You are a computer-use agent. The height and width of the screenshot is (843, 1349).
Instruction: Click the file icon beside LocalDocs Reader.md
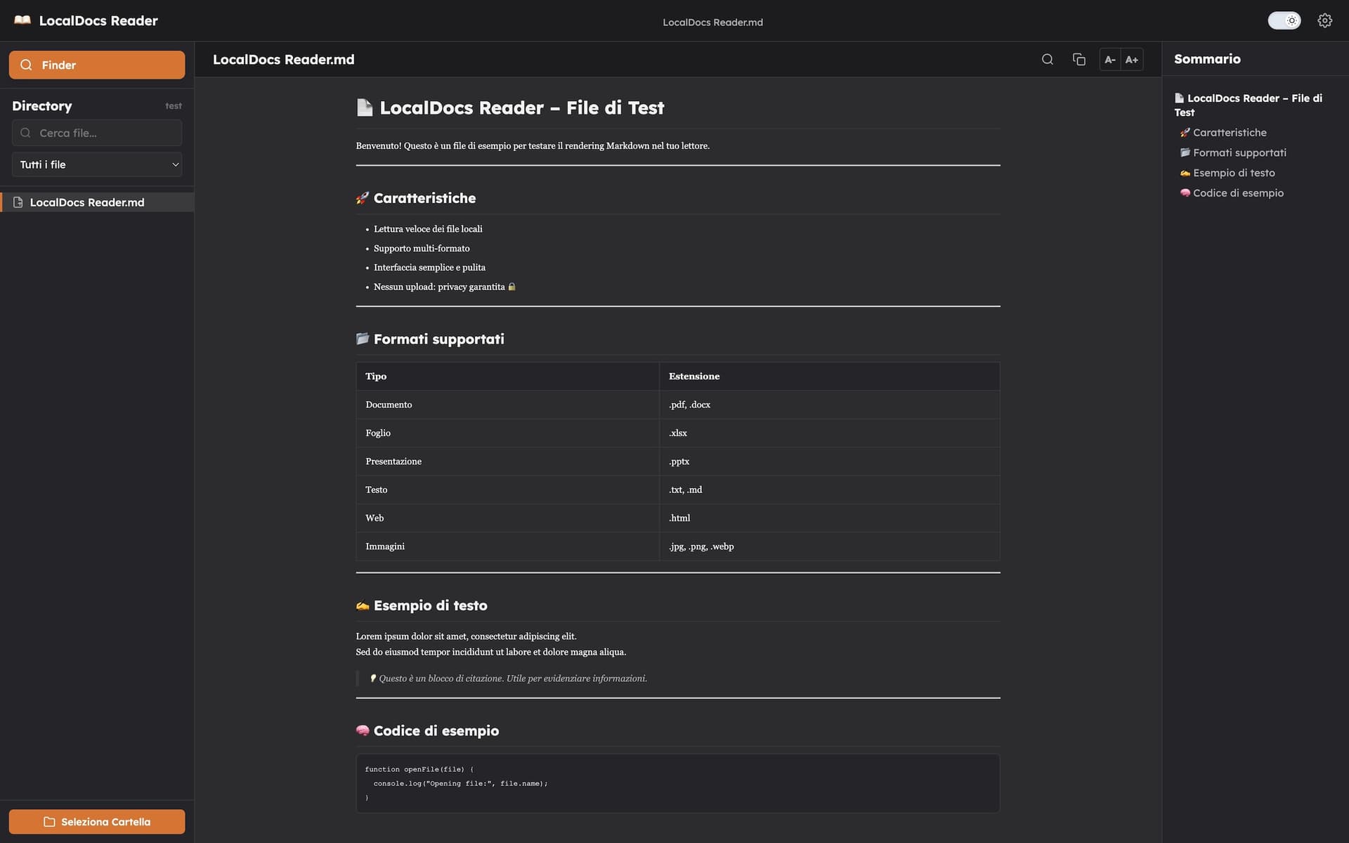click(18, 202)
